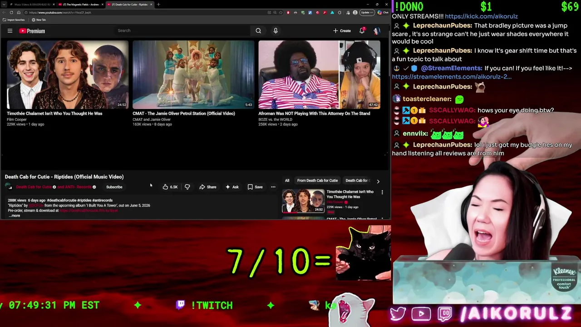Open the Create upload menu

pos(342,31)
